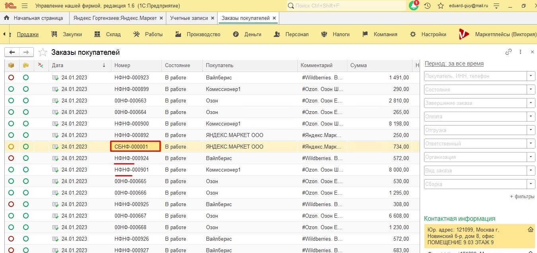
Task: Switch to the Начальная страница tab
Action: pos(34,18)
